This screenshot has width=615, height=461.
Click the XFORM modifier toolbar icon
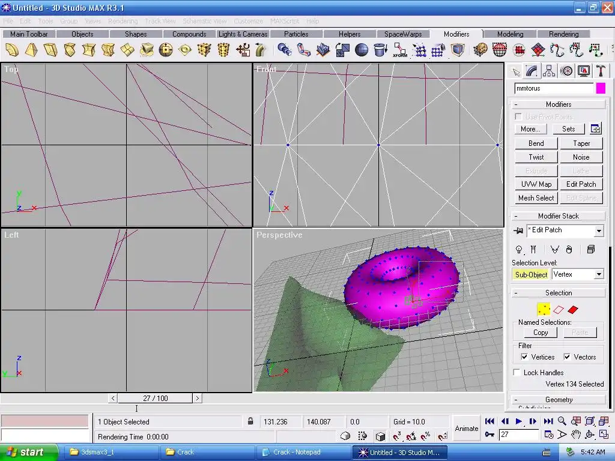399,50
